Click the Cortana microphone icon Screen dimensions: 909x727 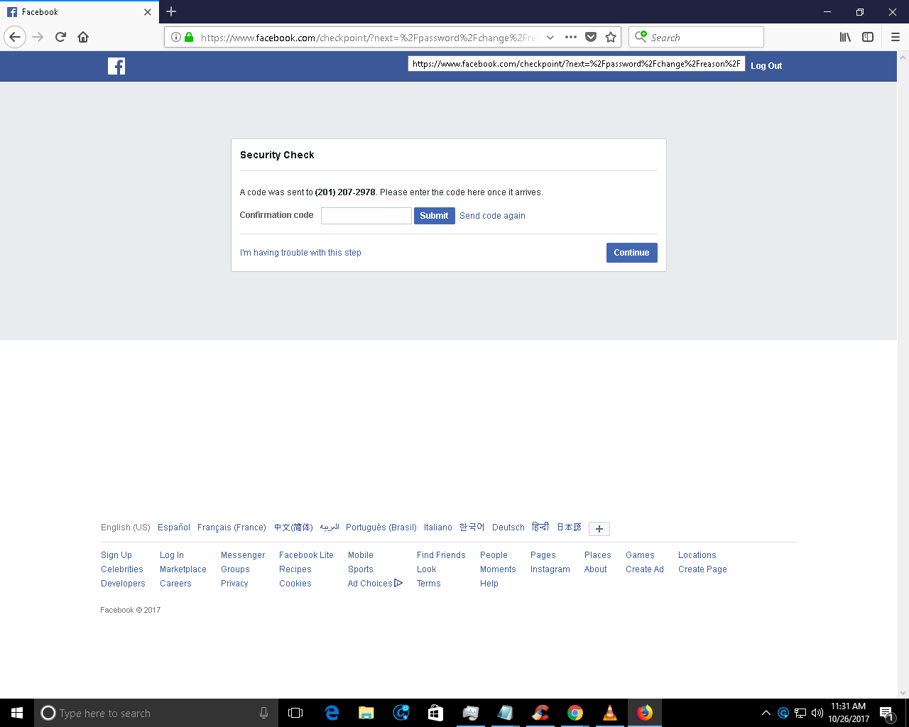(263, 713)
